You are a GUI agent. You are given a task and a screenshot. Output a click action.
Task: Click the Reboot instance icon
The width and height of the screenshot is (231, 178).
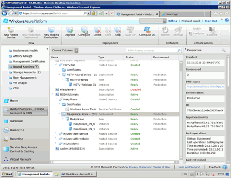pos(165,30)
